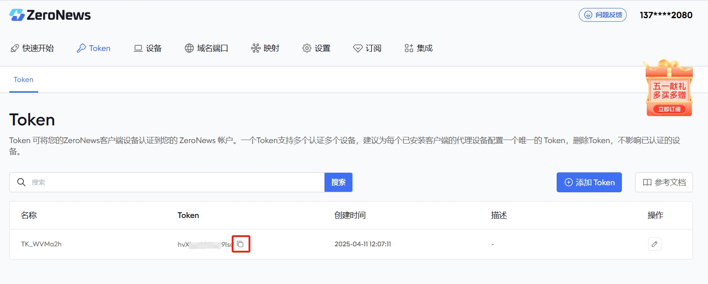Open the 集成 navigation item
This screenshot has height=284, width=708.
pos(419,48)
